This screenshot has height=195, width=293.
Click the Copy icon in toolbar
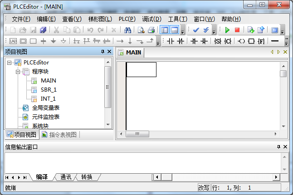tap(67, 30)
